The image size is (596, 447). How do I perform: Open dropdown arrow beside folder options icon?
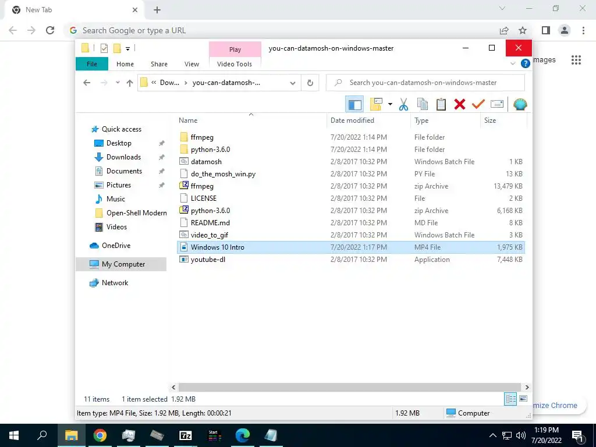(390, 104)
